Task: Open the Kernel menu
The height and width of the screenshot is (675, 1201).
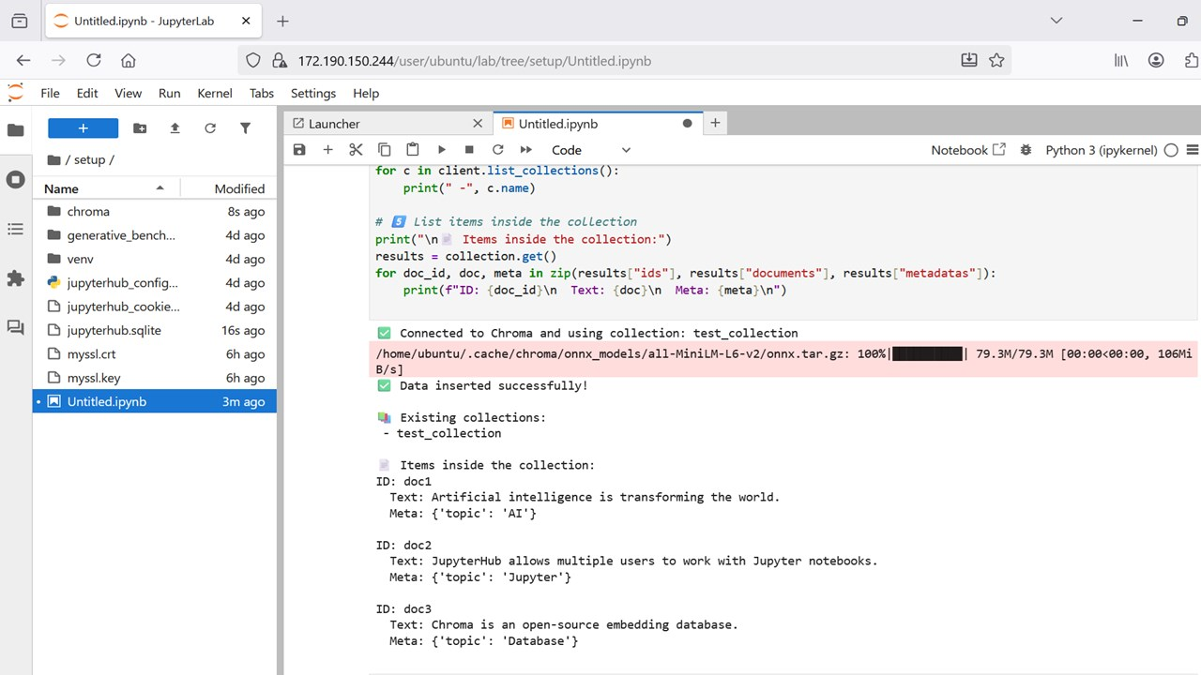Action: click(x=214, y=93)
